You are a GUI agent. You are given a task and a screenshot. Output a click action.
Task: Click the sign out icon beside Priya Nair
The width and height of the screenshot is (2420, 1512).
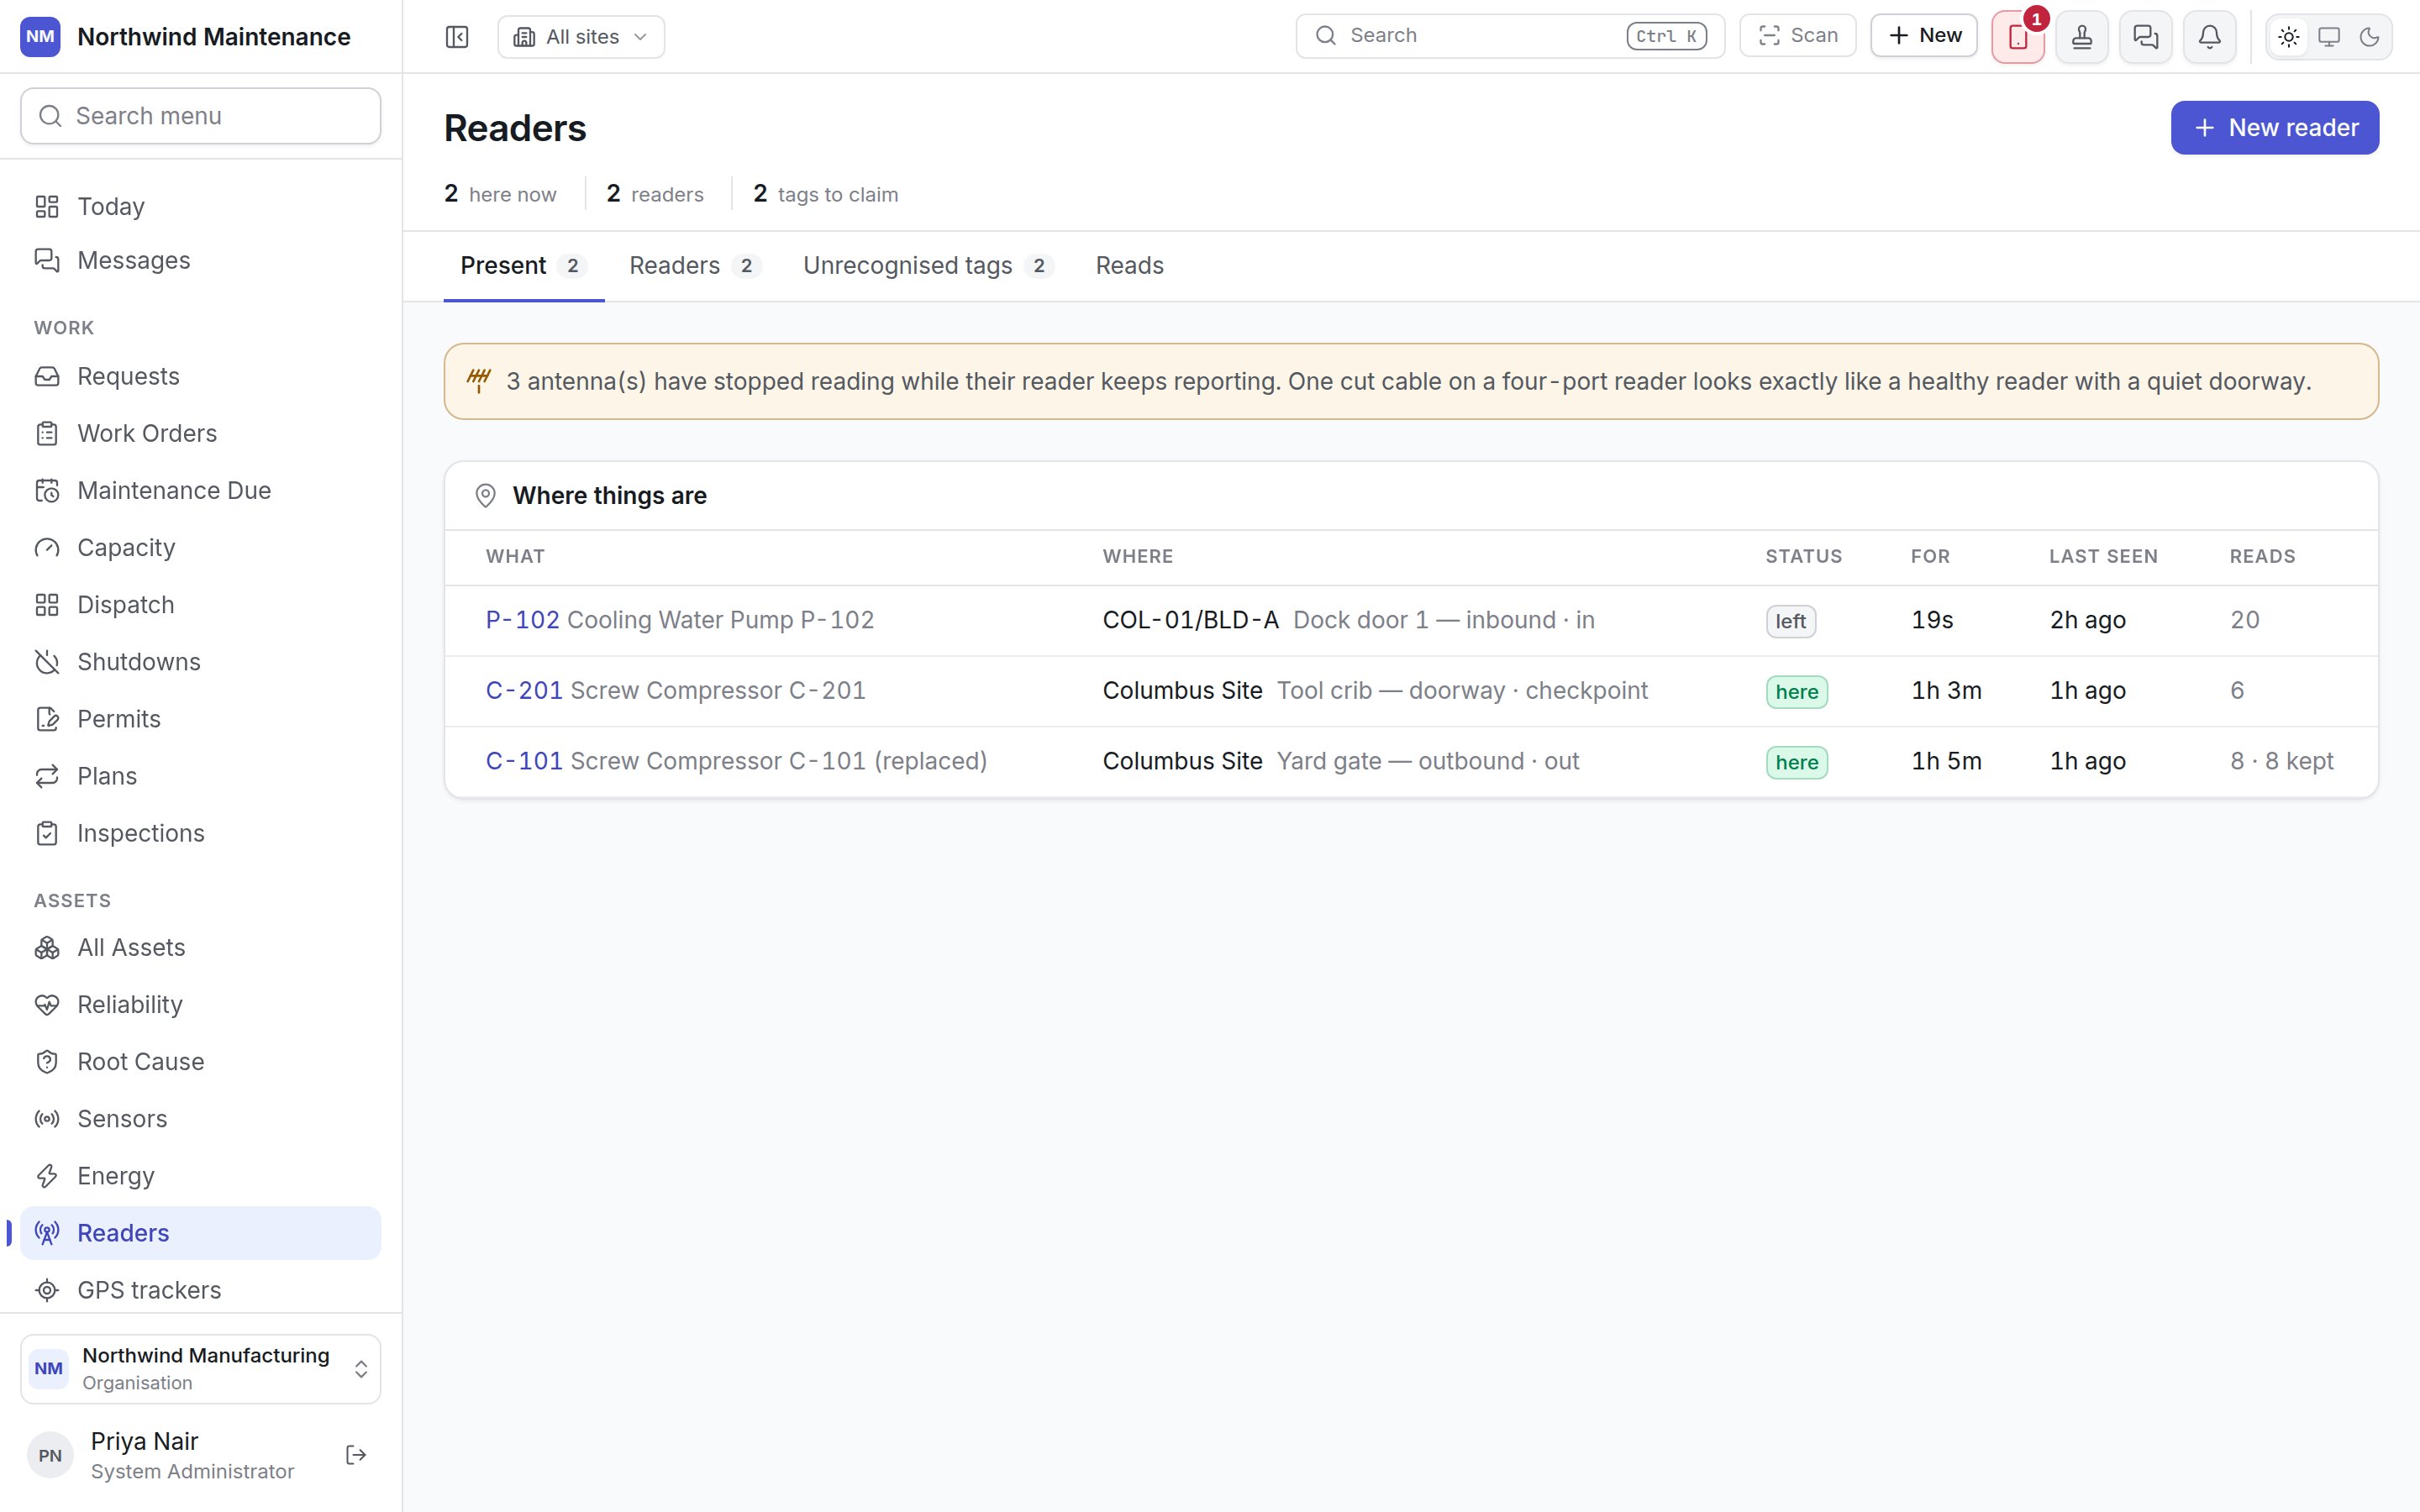tap(356, 1455)
